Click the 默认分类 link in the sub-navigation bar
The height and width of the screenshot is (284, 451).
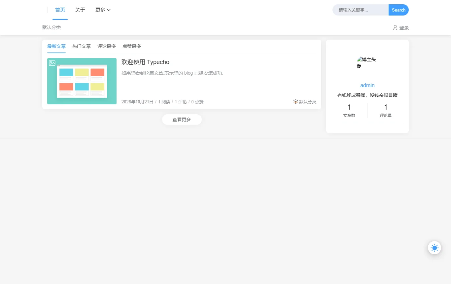point(52,27)
